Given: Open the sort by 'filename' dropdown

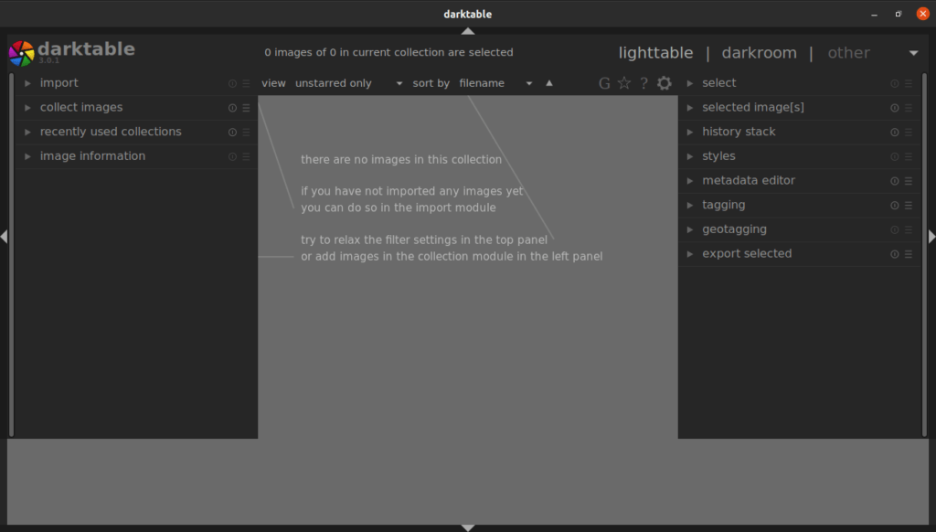Looking at the screenshot, I should pyautogui.click(x=495, y=83).
